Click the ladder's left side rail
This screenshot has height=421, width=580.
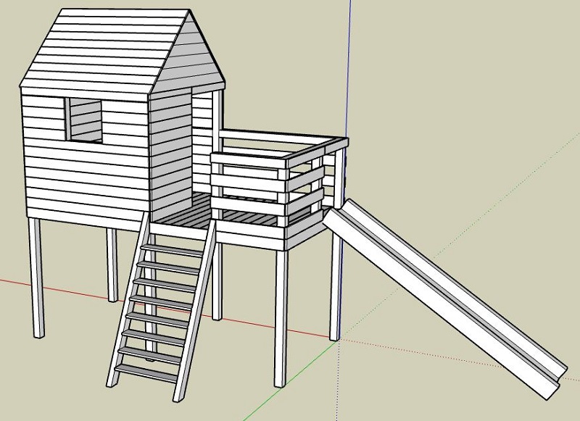[129, 304]
